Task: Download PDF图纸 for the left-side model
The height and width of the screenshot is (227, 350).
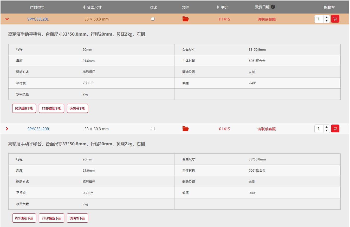Action: [24, 108]
